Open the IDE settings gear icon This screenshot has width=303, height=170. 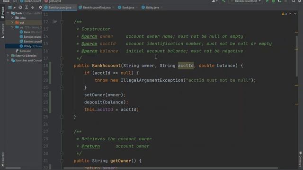pyautogui.click(x=300, y=1)
